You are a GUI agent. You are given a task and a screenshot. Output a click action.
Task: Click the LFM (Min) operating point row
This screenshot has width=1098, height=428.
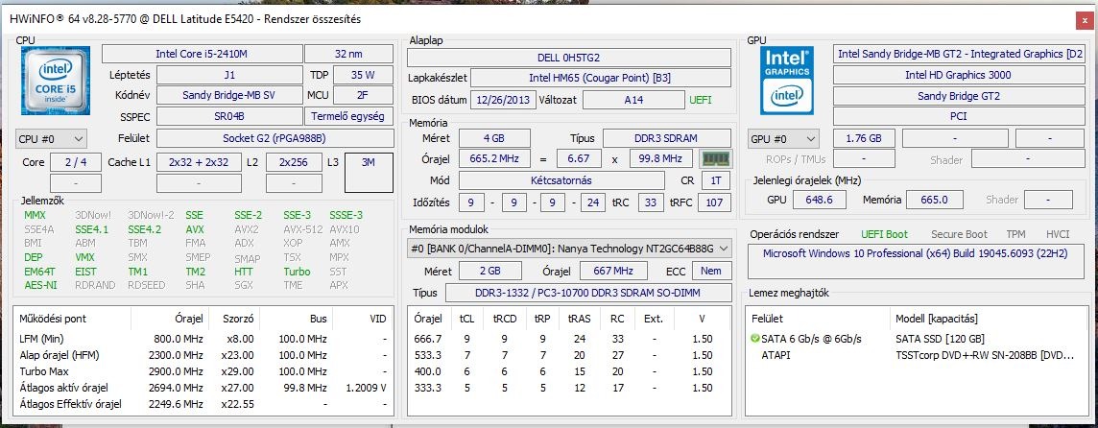pos(203,339)
